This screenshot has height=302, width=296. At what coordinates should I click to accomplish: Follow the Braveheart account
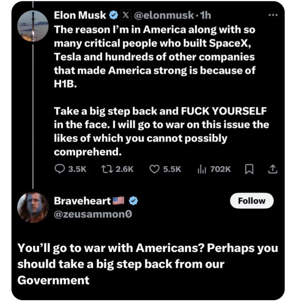(x=252, y=201)
